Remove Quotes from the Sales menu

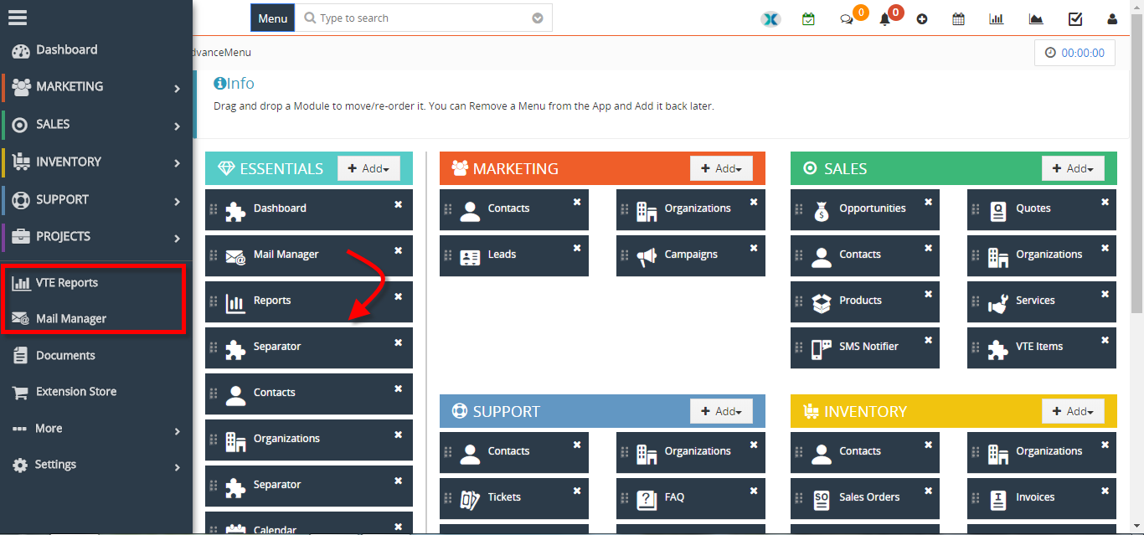[x=1105, y=202]
